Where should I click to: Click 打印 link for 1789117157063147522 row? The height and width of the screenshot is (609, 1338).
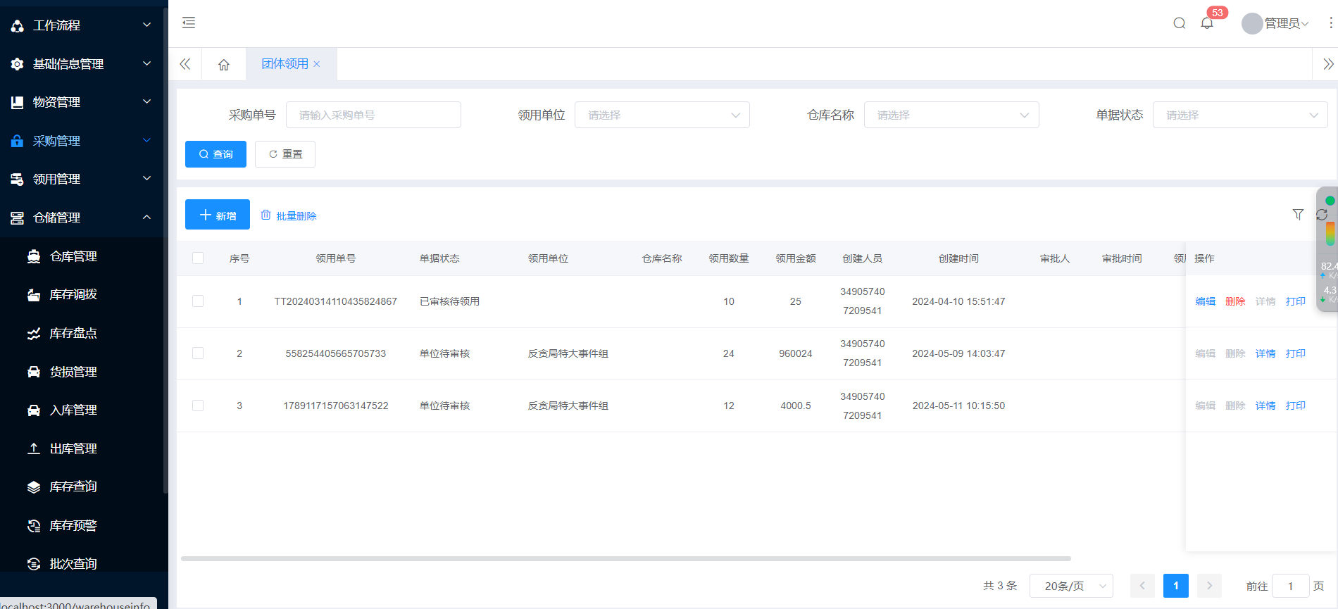pyautogui.click(x=1296, y=406)
